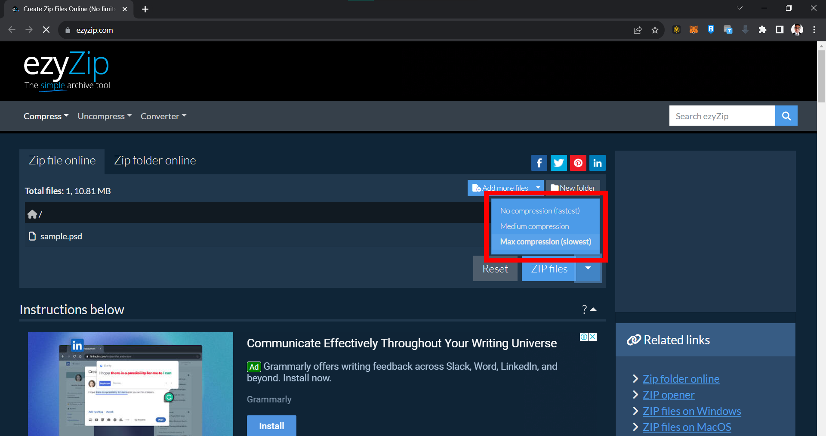Share page on Facebook icon

(539, 163)
